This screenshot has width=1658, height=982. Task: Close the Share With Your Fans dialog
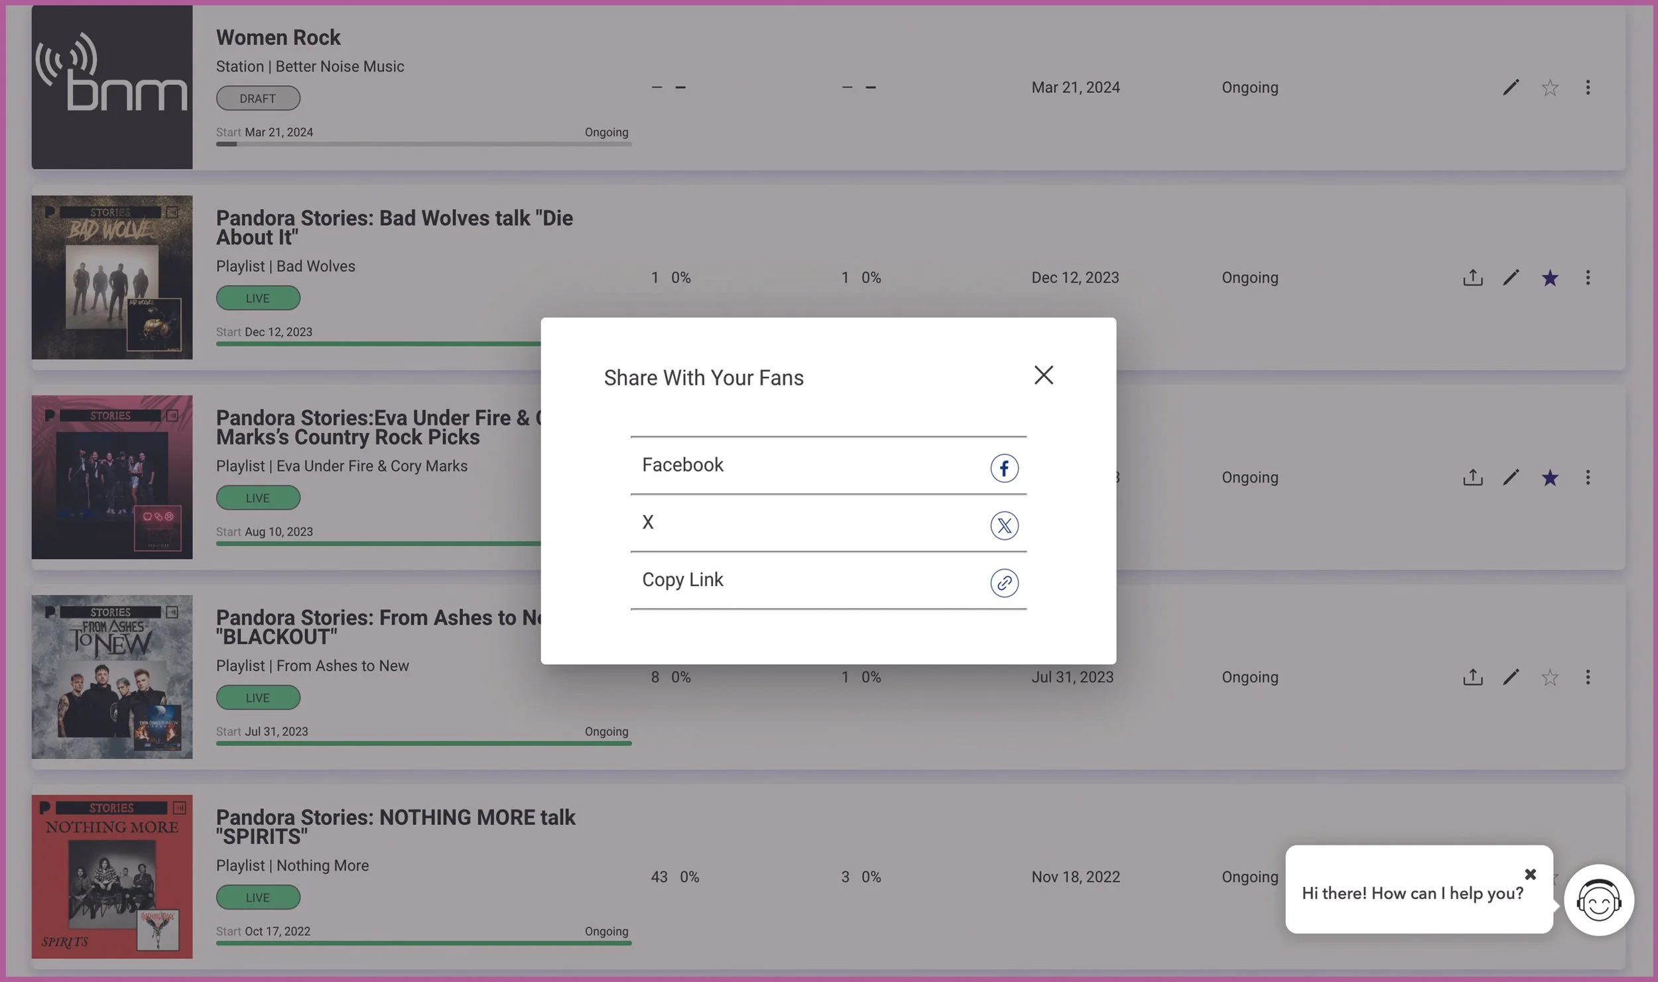(x=1043, y=375)
